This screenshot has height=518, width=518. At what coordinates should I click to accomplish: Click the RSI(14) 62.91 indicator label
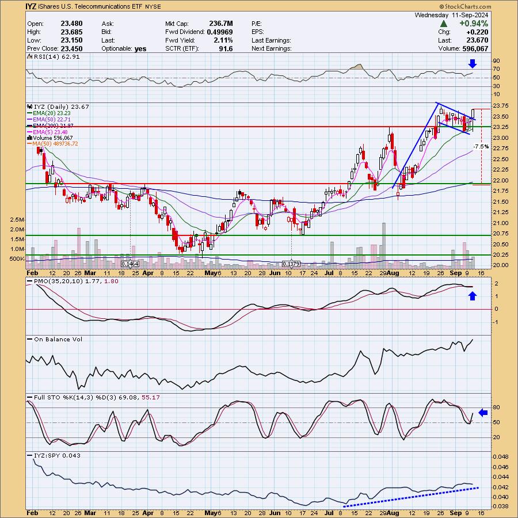click(56, 56)
